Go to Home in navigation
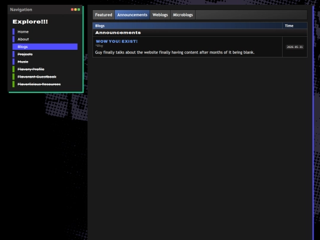The width and height of the screenshot is (320, 240). (x=45, y=31)
